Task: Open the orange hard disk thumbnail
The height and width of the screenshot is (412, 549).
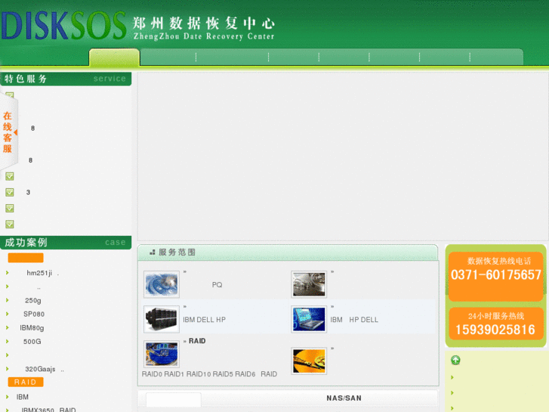Action: (309, 361)
